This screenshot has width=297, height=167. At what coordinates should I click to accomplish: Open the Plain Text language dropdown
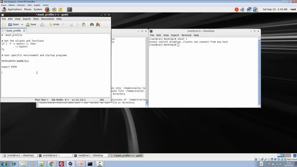pos(41,100)
